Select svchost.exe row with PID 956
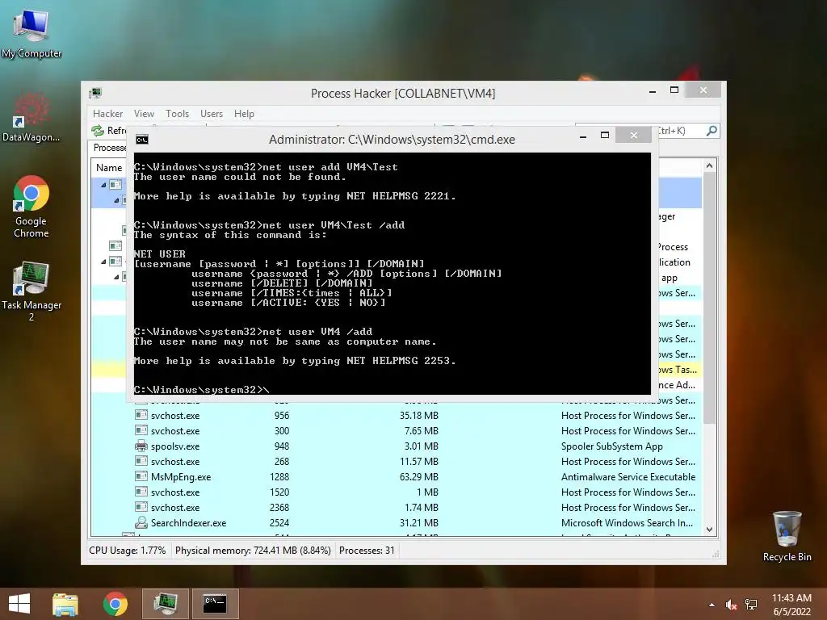The height and width of the screenshot is (620, 827). pos(396,416)
